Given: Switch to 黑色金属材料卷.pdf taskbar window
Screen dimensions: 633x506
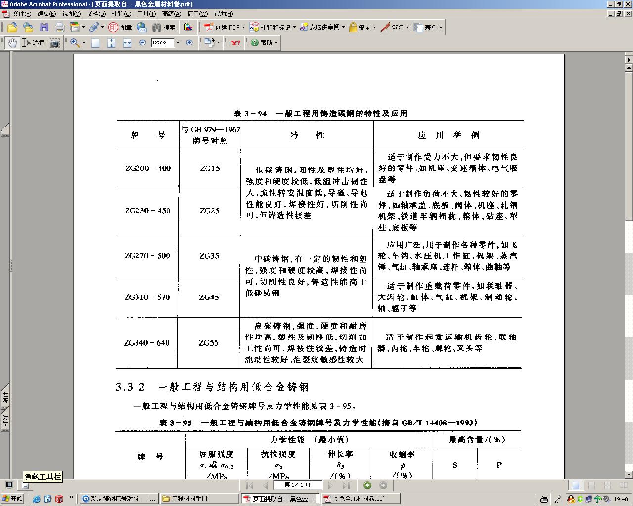Looking at the screenshot, I should click(x=360, y=499).
